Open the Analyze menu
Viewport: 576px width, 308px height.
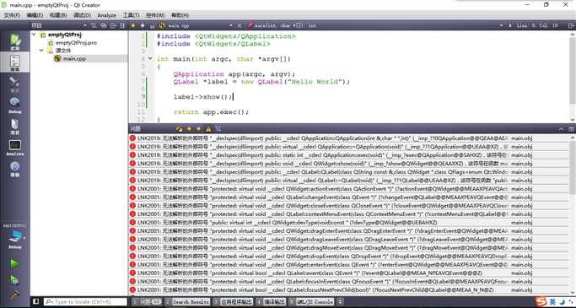[x=106, y=15]
